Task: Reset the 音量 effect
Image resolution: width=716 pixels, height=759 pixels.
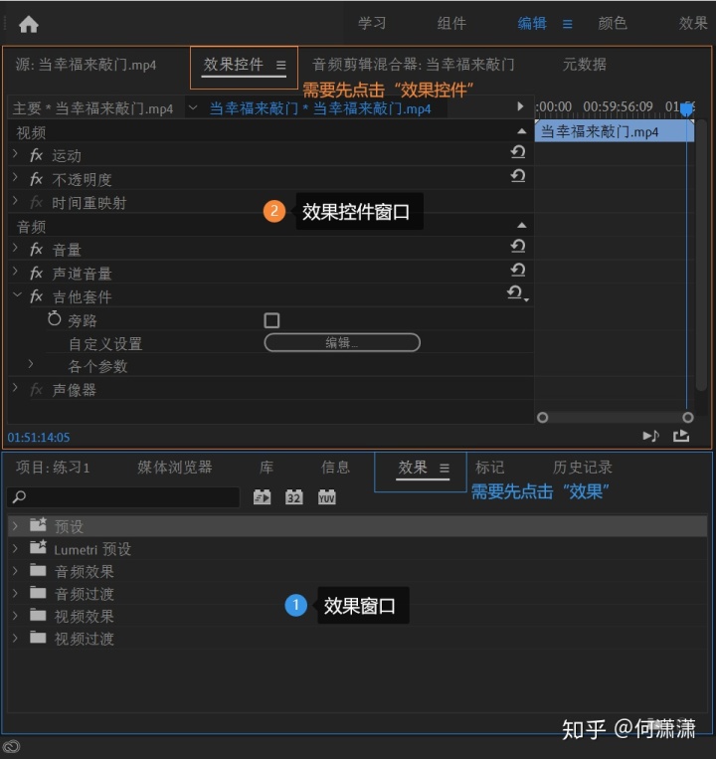Action: [x=518, y=246]
